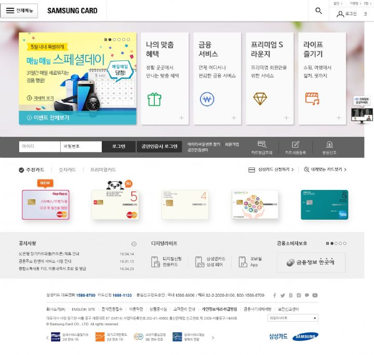Click the green gift box icon

(x=154, y=99)
